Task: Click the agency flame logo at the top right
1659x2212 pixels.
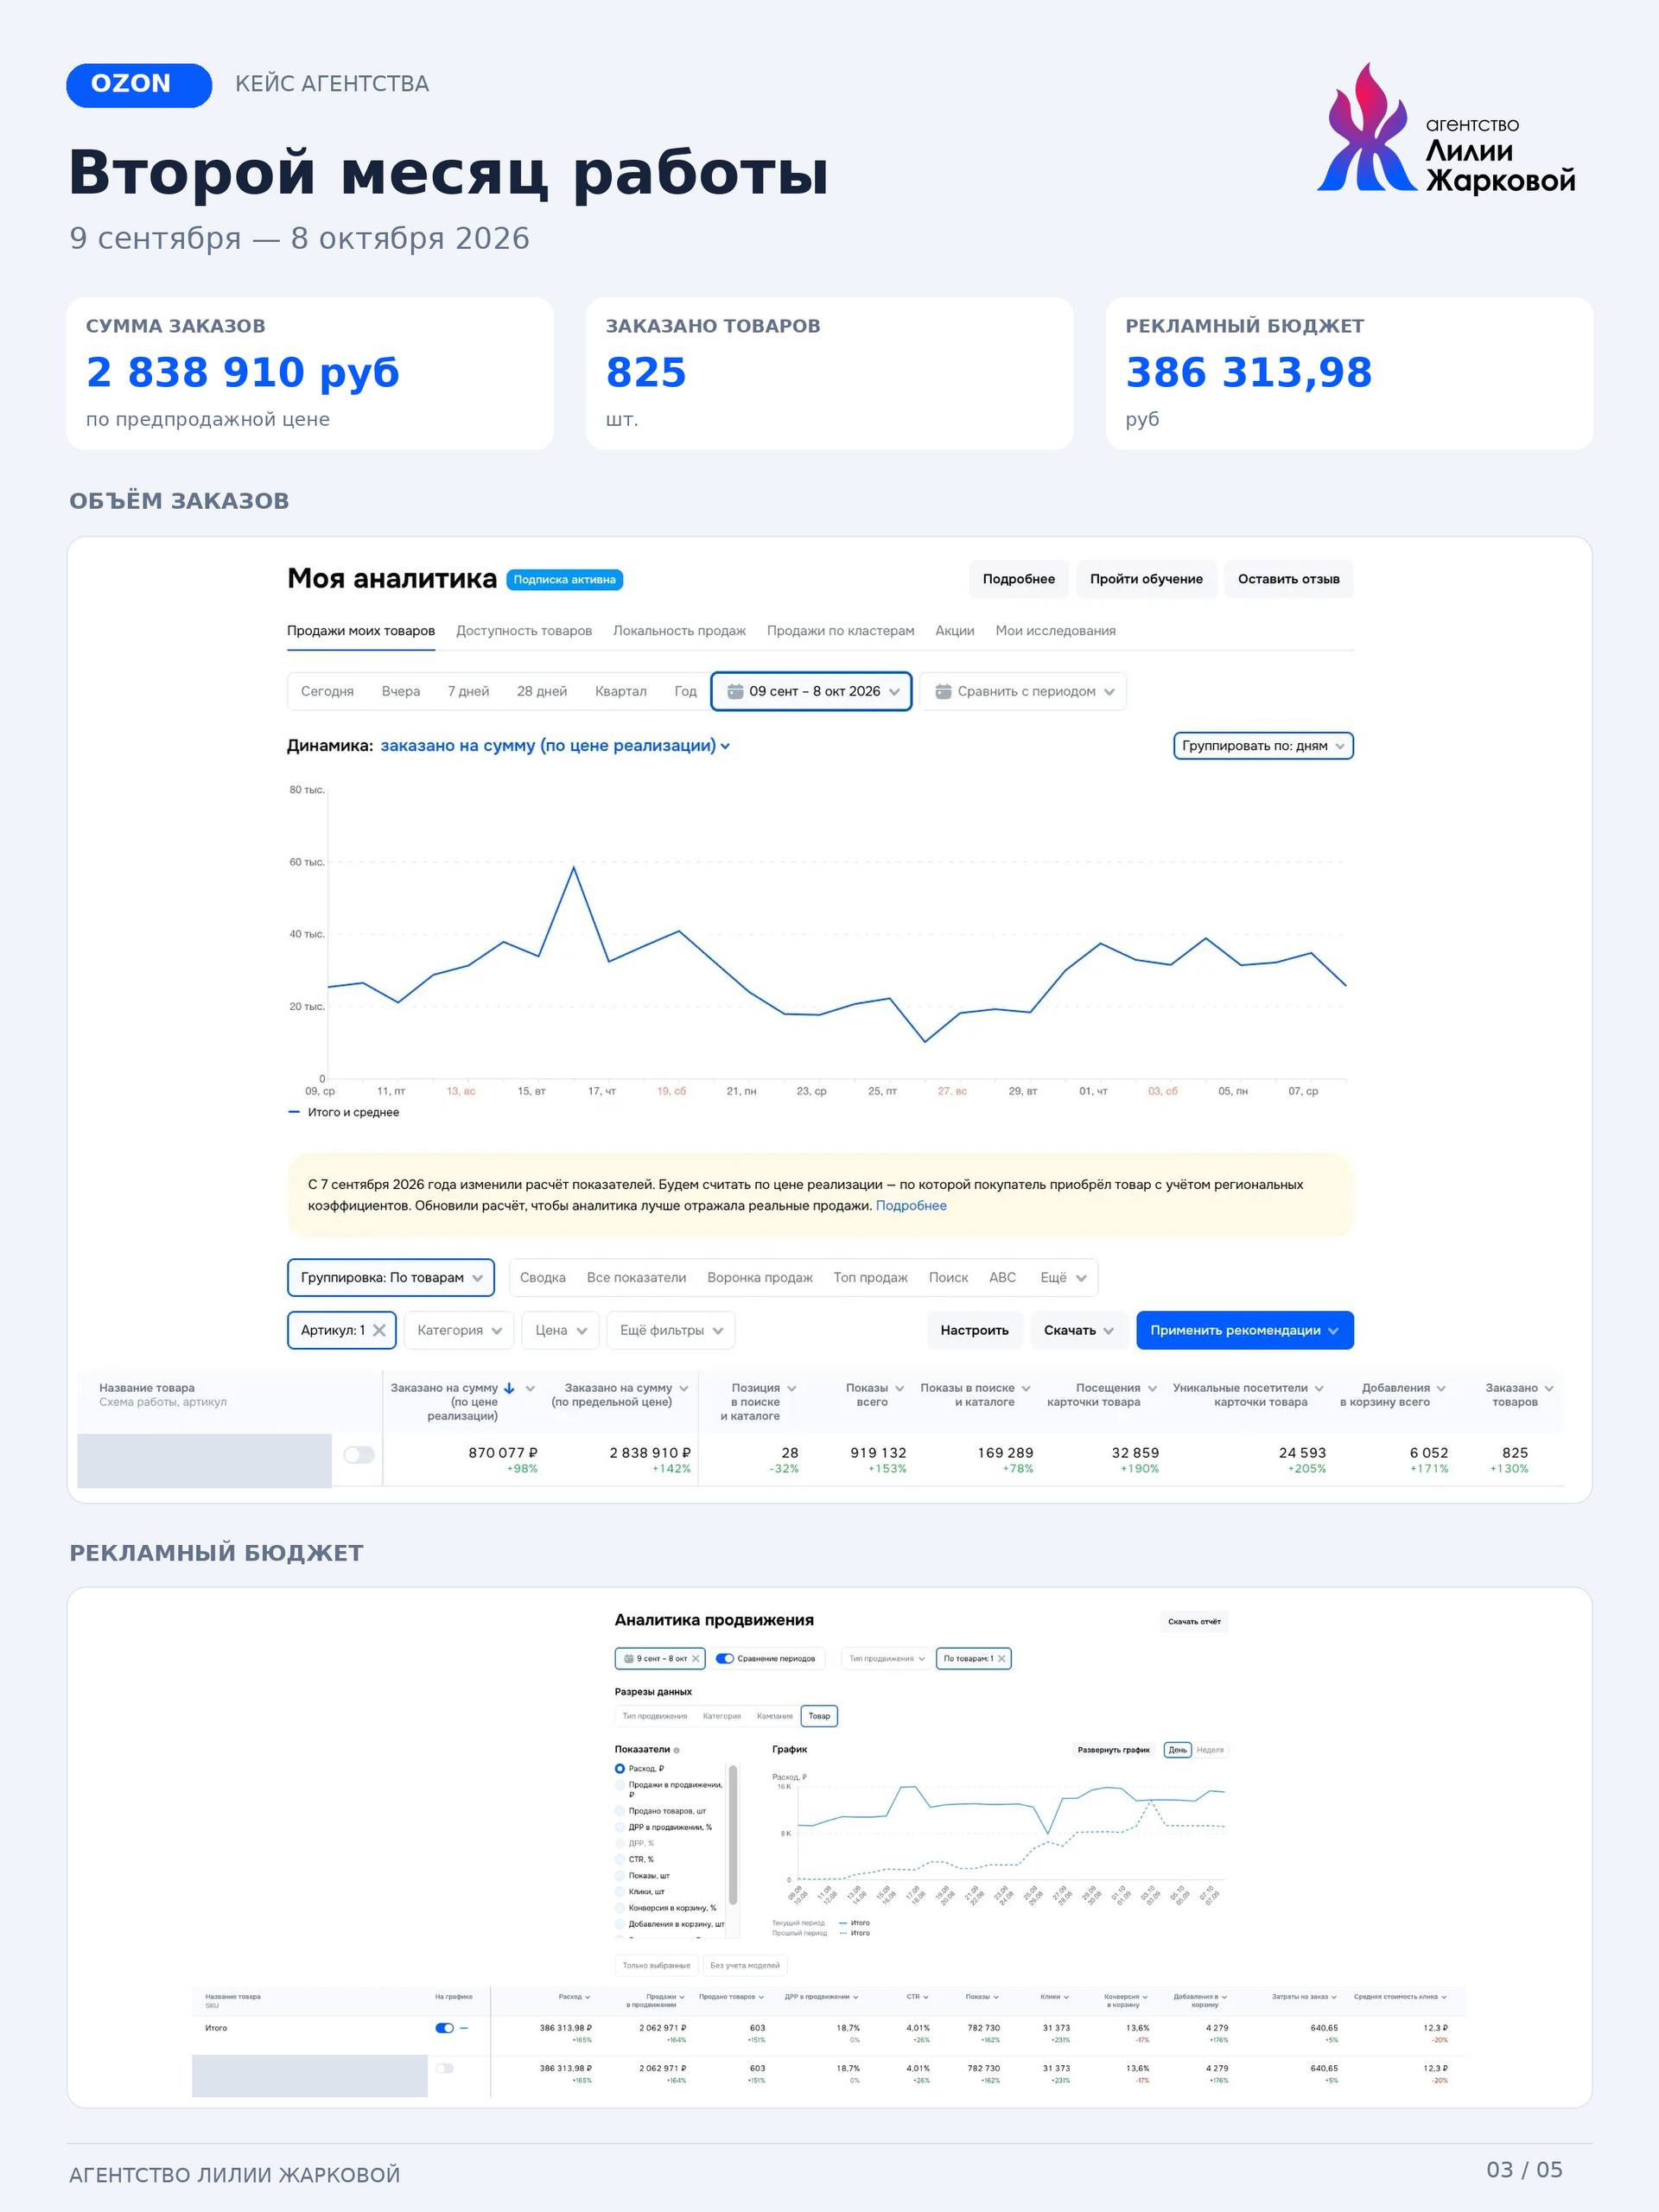Action: pos(1367,128)
